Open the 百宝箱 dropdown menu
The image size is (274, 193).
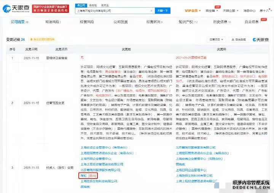212,11
